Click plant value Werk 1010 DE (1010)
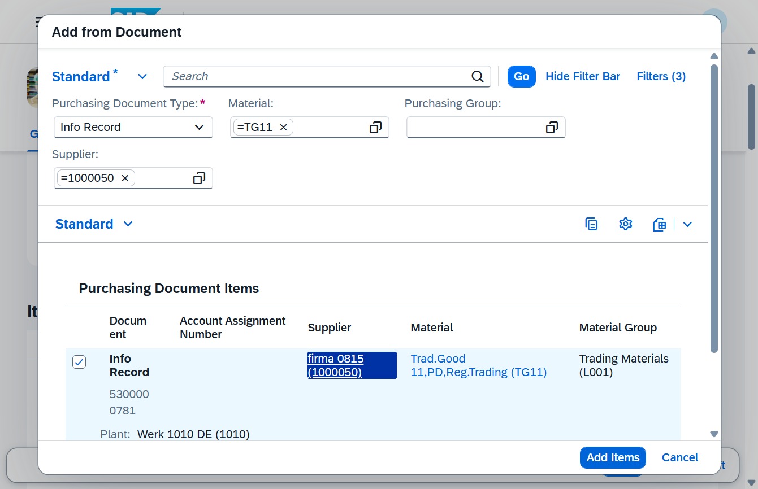This screenshot has width=758, height=489. click(193, 434)
